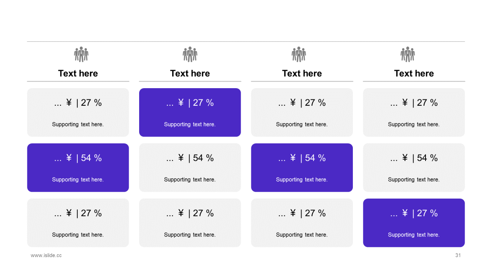Select the second column 'Text here' heading
This screenshot has height=276, width=492.
pos(190,73)
